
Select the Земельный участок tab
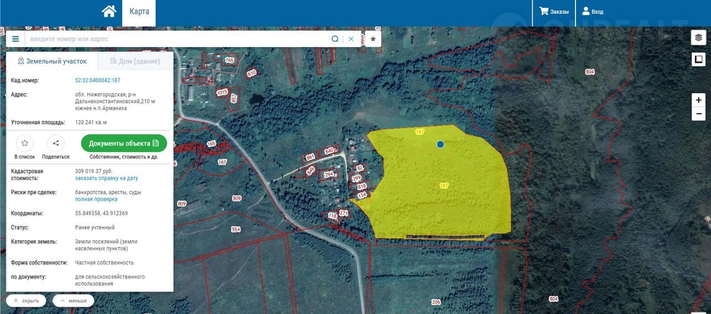pyautogui.click(x=52, y=61)
